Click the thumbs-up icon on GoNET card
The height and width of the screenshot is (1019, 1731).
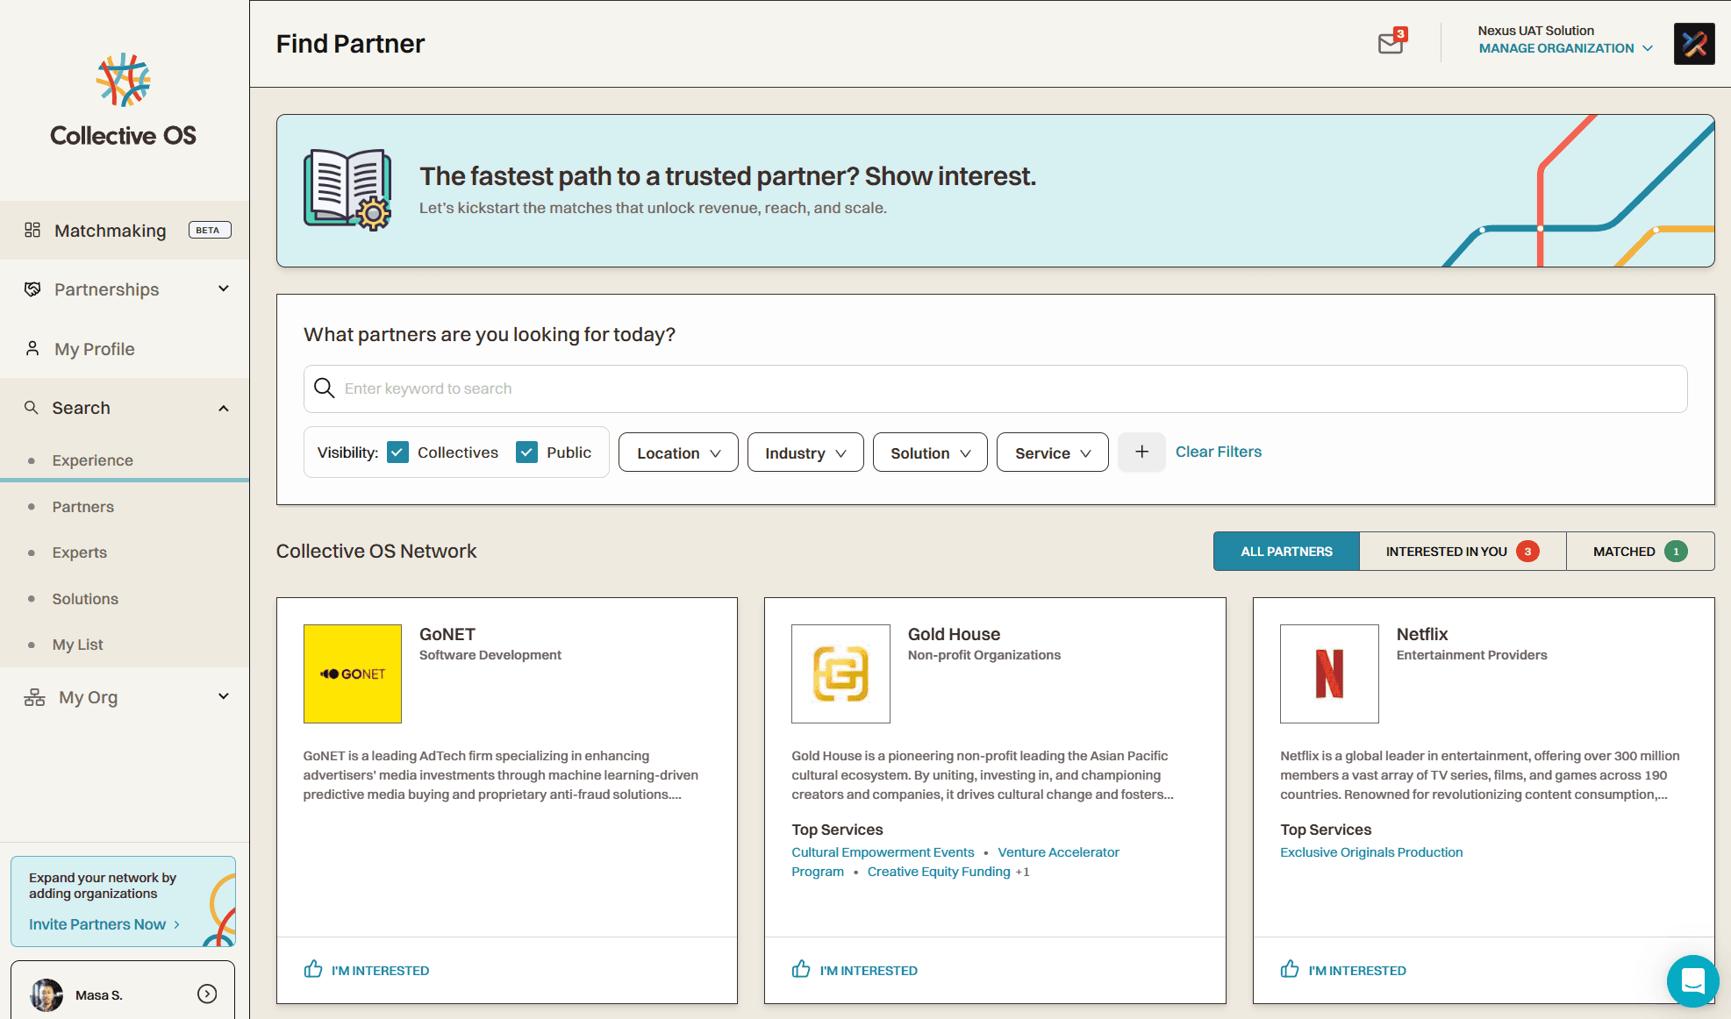coord(313,969)
